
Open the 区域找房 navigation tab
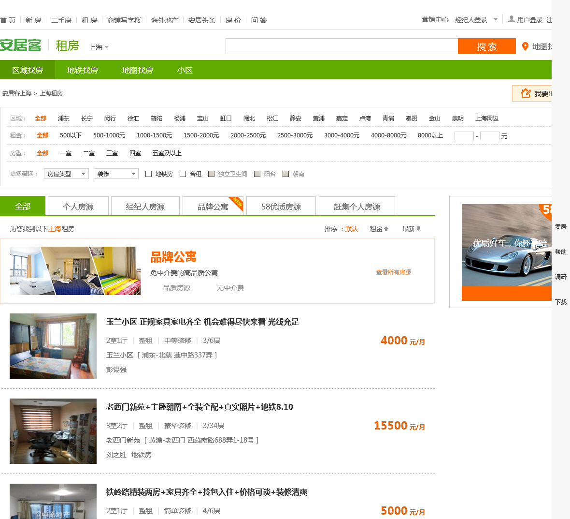point(28,70)
